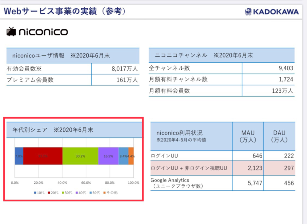Click the 年代別シェア chart header

[74, 130]
